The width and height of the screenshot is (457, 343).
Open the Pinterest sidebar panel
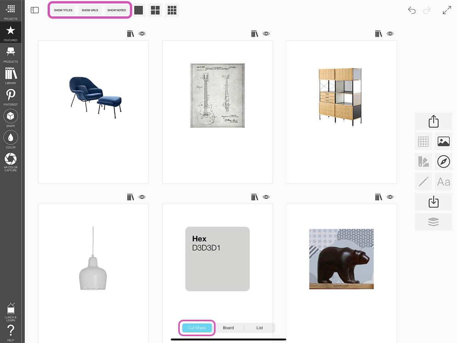[x=11, y=96]
